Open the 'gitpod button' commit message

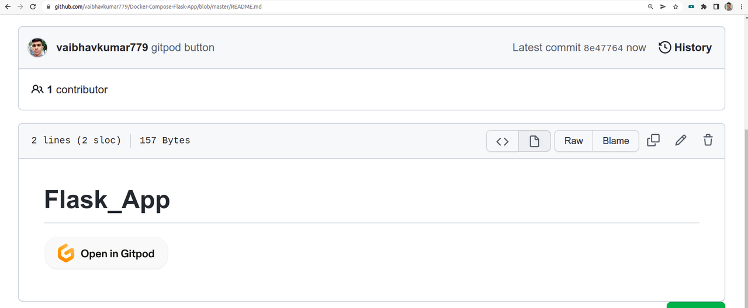(183, 48)
